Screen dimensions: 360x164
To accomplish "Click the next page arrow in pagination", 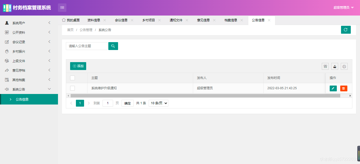I will (x=89, y=103).
